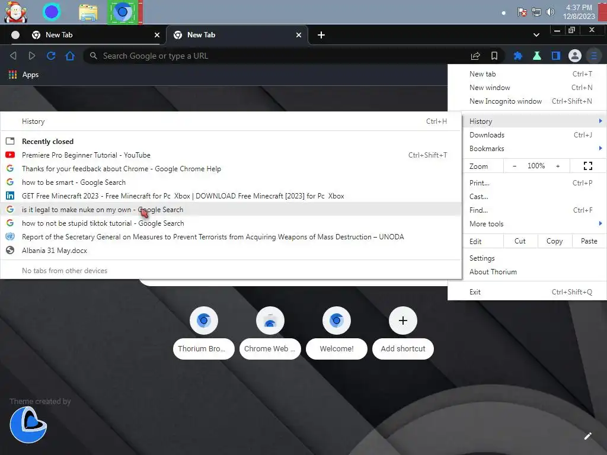Viewport: 607px width, 455px height.
Task: Close the first New Tab tab
Action: (x=156, y=35)
